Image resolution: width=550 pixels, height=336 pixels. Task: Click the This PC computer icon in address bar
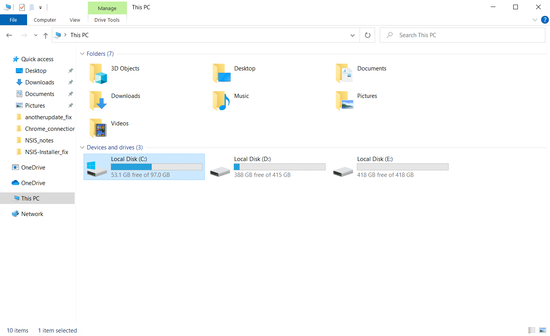[x=58, y=35]
